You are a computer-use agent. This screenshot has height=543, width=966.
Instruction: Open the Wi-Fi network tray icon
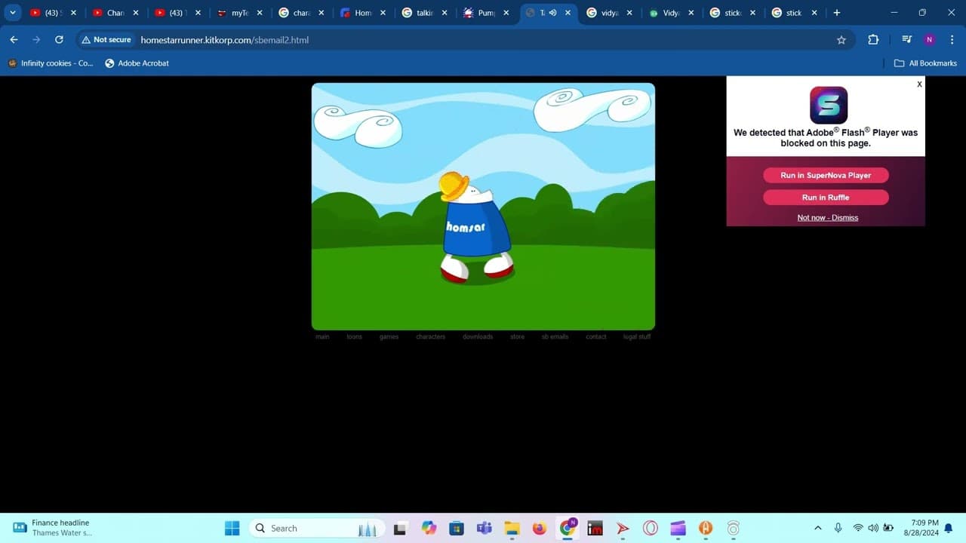pos(857,528)
